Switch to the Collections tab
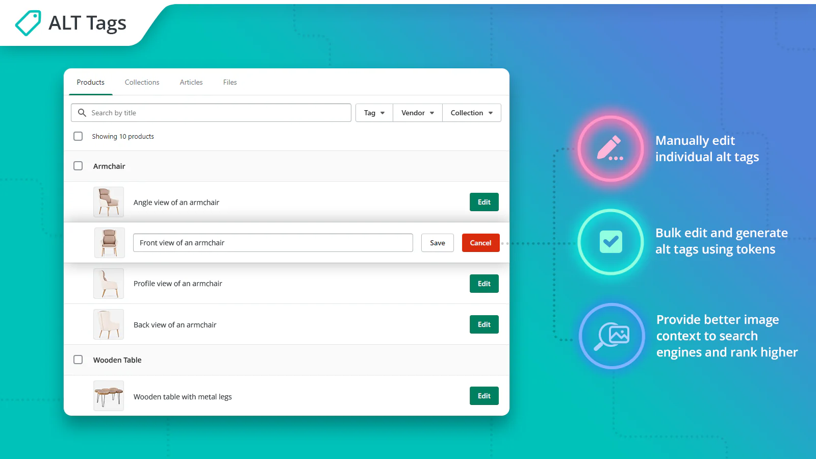 coord(142,82)
